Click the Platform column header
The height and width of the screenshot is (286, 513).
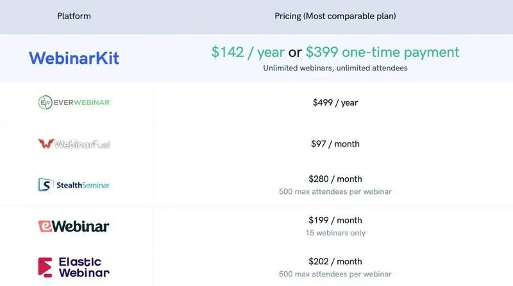(x=74, y=16)
